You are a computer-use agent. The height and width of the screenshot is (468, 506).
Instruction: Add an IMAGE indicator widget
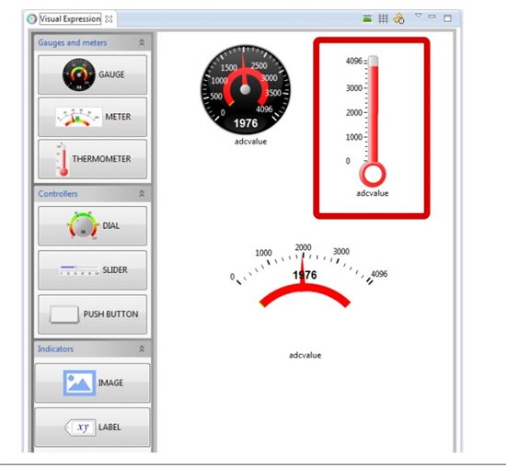tap(92, 382)
